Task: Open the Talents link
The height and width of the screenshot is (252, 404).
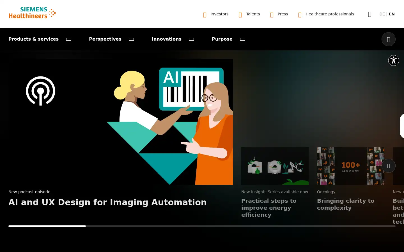Action: coord(253,14)
